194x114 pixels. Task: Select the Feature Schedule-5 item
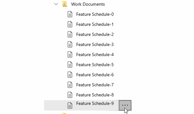[95, 65]
